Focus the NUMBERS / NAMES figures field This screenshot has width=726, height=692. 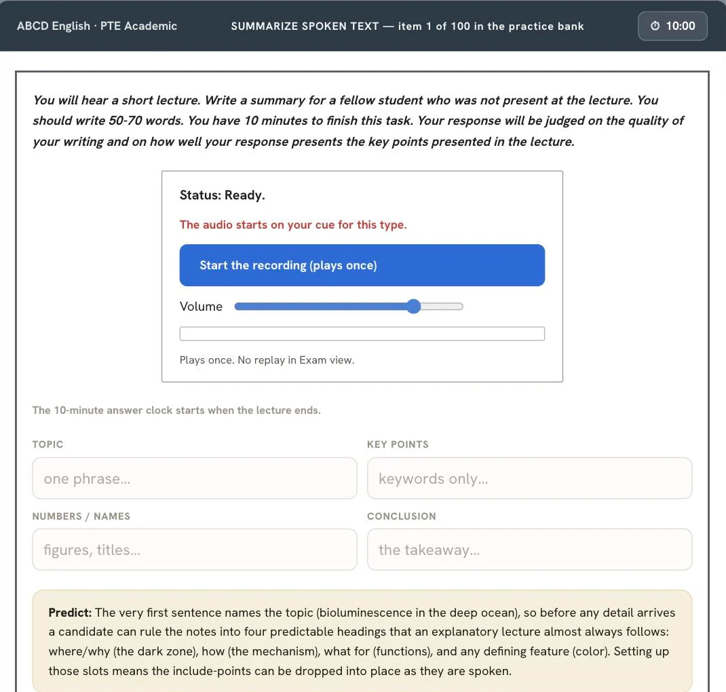pyautogui.click(x=195, y=550)
